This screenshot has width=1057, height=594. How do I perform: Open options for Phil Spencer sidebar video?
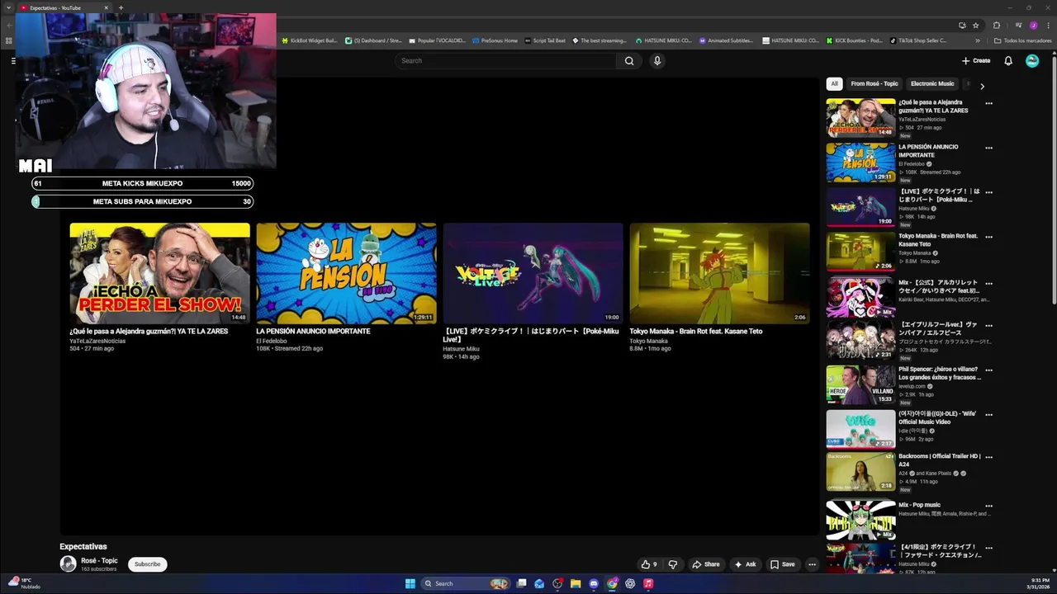coord(988,370)
